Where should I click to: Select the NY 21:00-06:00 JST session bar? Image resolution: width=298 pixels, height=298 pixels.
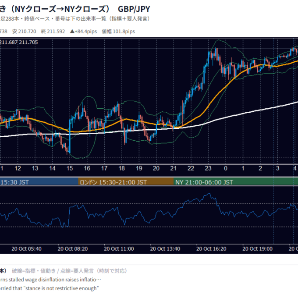click(x=236, y=182)
